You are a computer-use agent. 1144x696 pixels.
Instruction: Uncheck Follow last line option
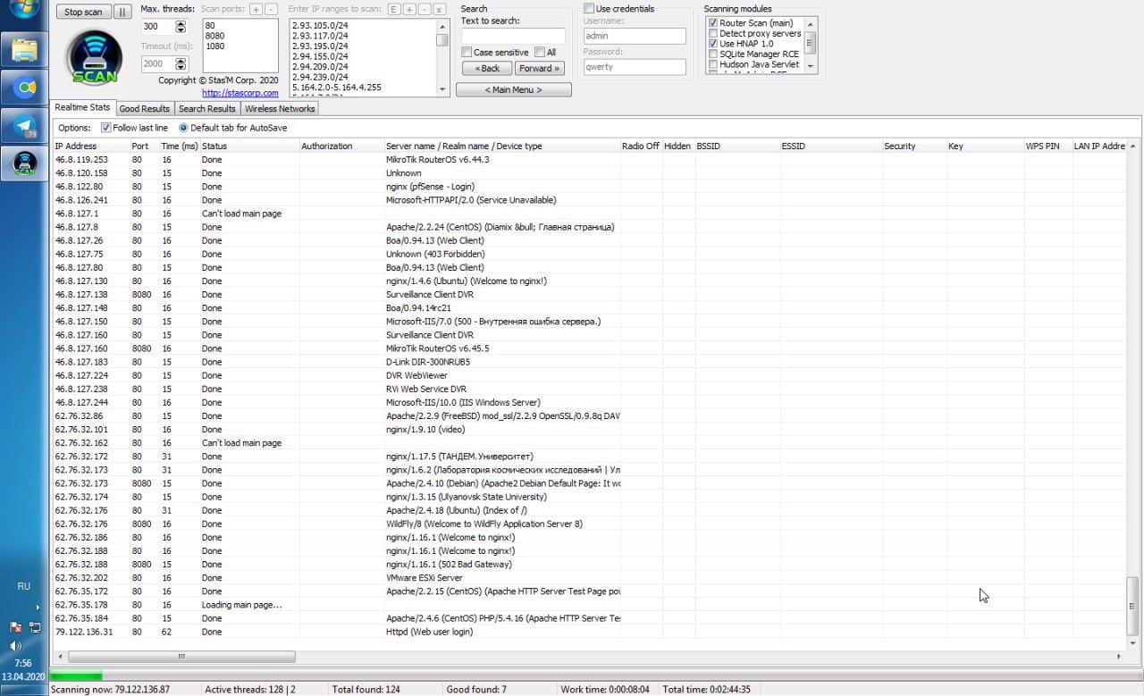point(105,128)
